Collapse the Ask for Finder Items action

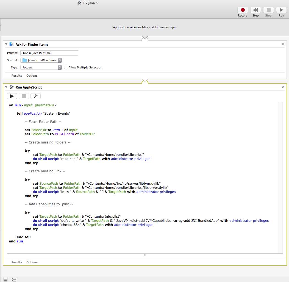6,44
